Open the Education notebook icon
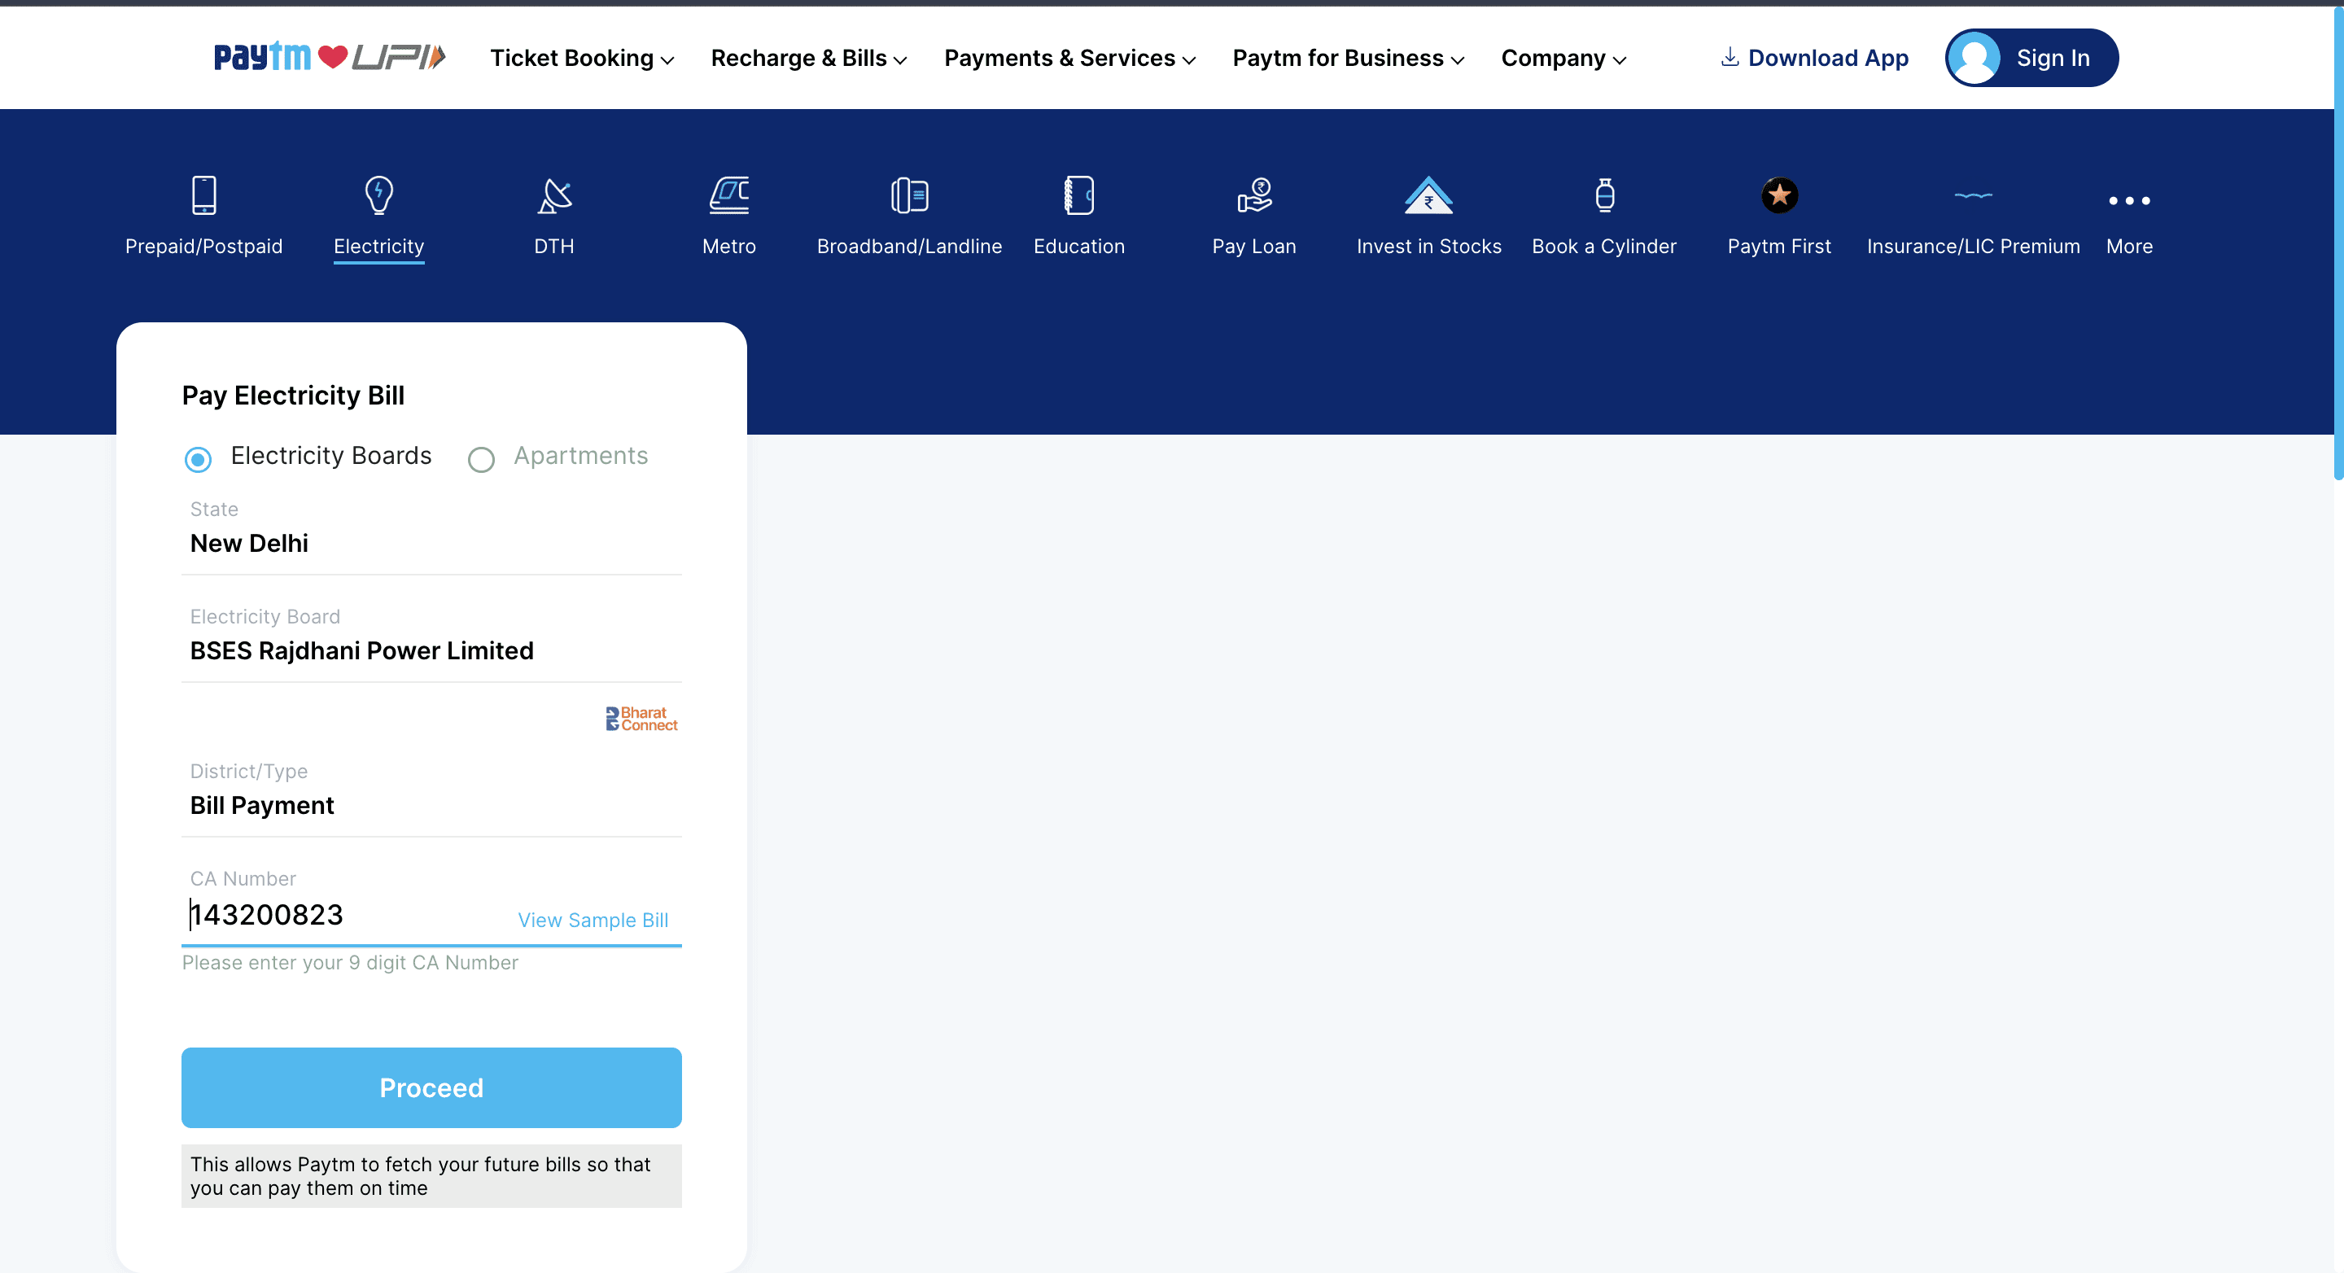Image resolution: width=2344 pixels, height=1273 pixels. 1079,195
